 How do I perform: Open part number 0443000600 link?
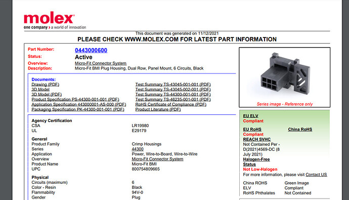[91, 50]
